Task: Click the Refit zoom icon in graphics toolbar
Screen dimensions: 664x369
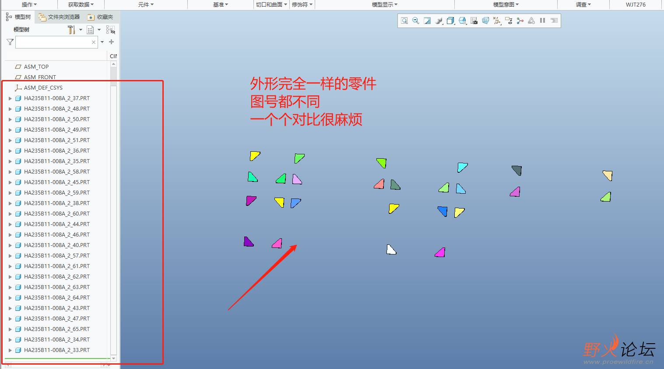Action: [404, 21]
